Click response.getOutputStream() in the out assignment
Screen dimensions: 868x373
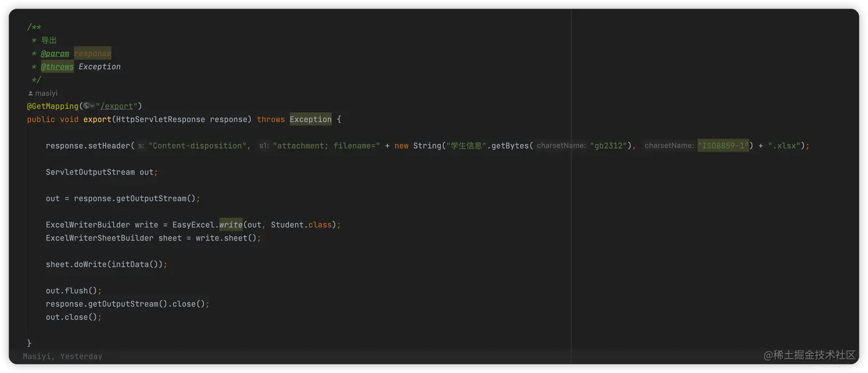134,199
